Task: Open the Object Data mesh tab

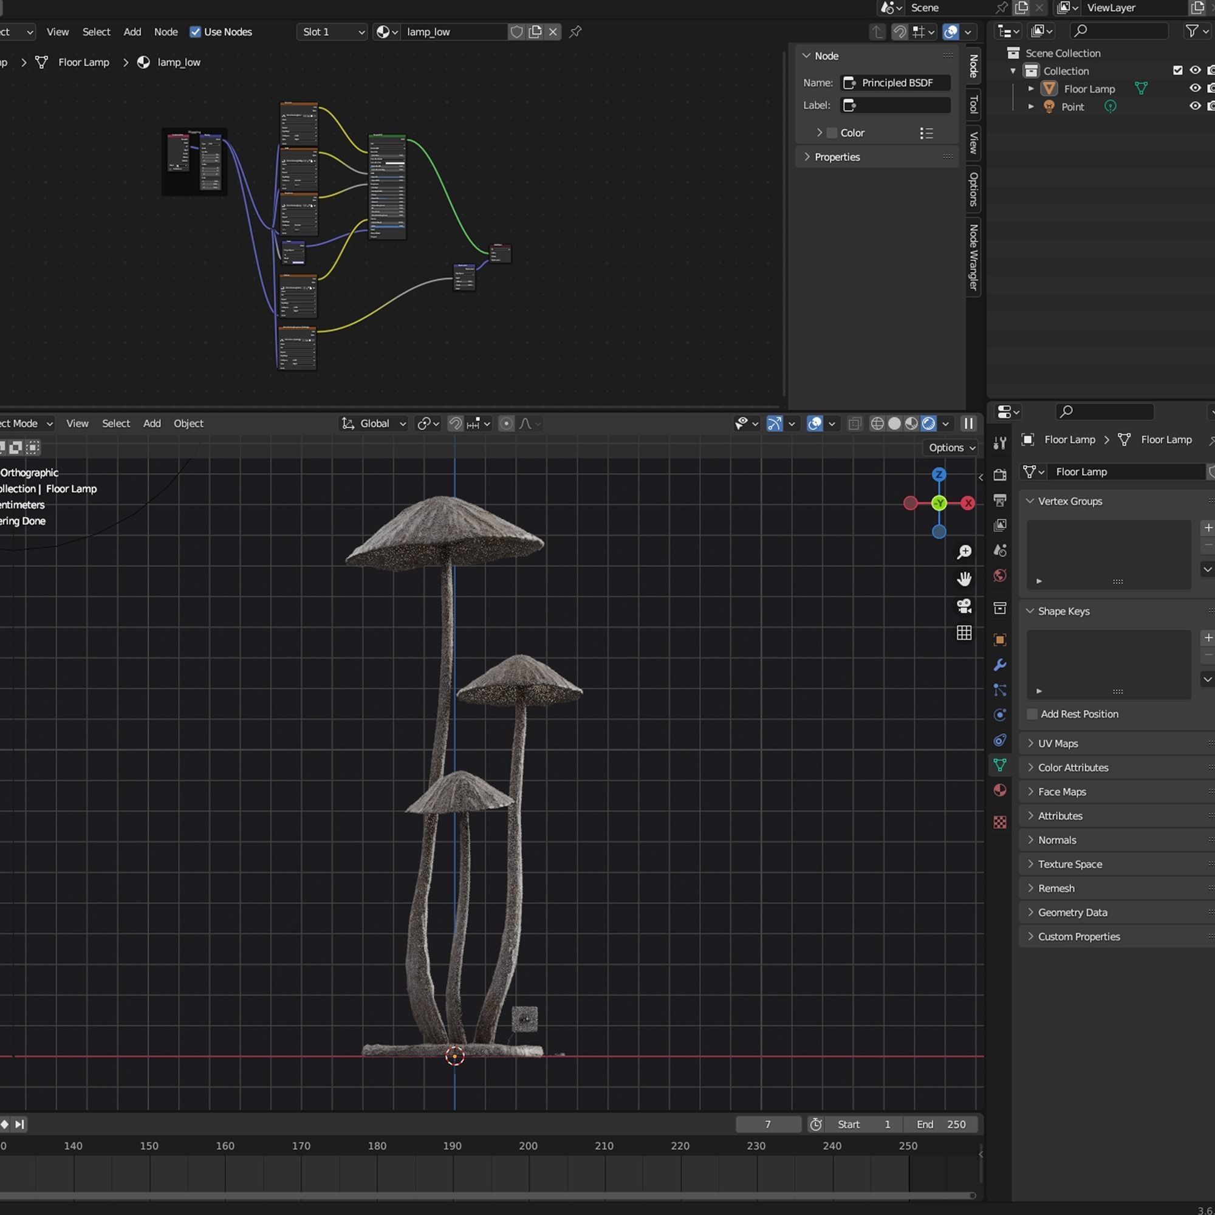Action: tap(1000, 765)
